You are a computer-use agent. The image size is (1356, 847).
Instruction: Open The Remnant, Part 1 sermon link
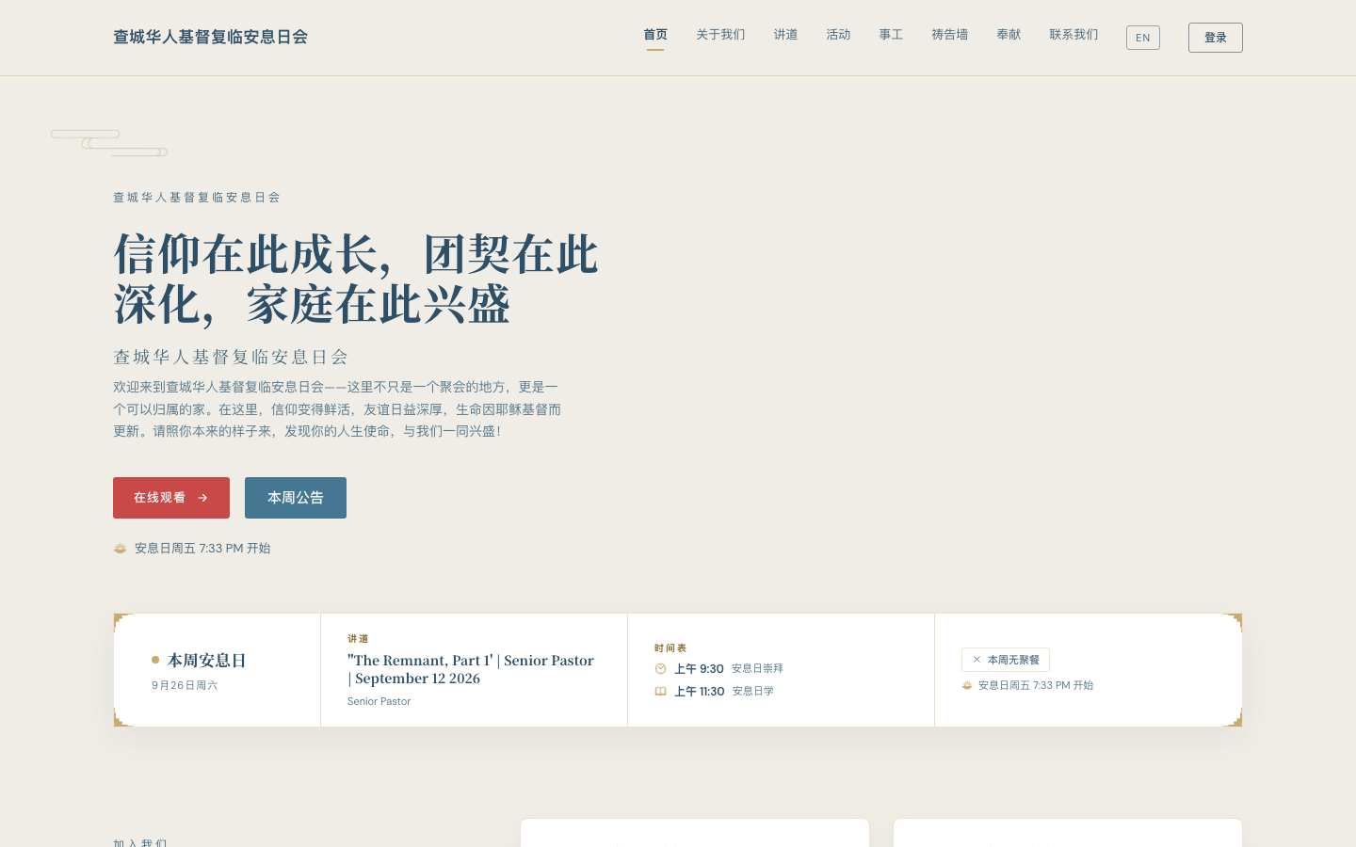[471, 669]
